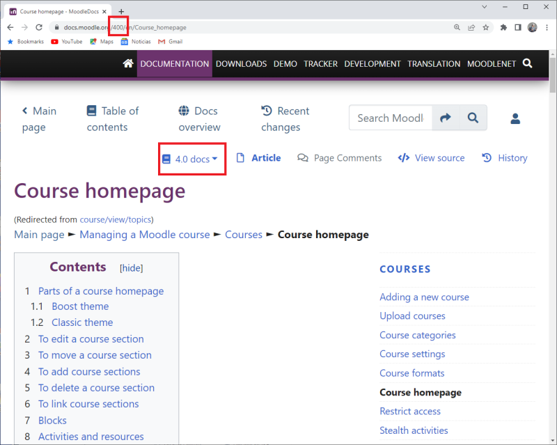Image resolution: width=557 pixels, height=445 pixels.
Task: Open a new browser tab
Action: (121, 11)
